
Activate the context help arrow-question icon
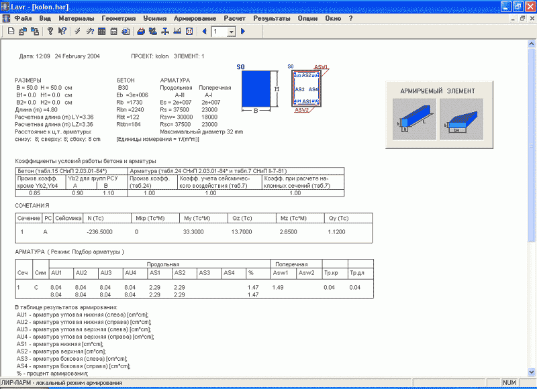(62, 32)
